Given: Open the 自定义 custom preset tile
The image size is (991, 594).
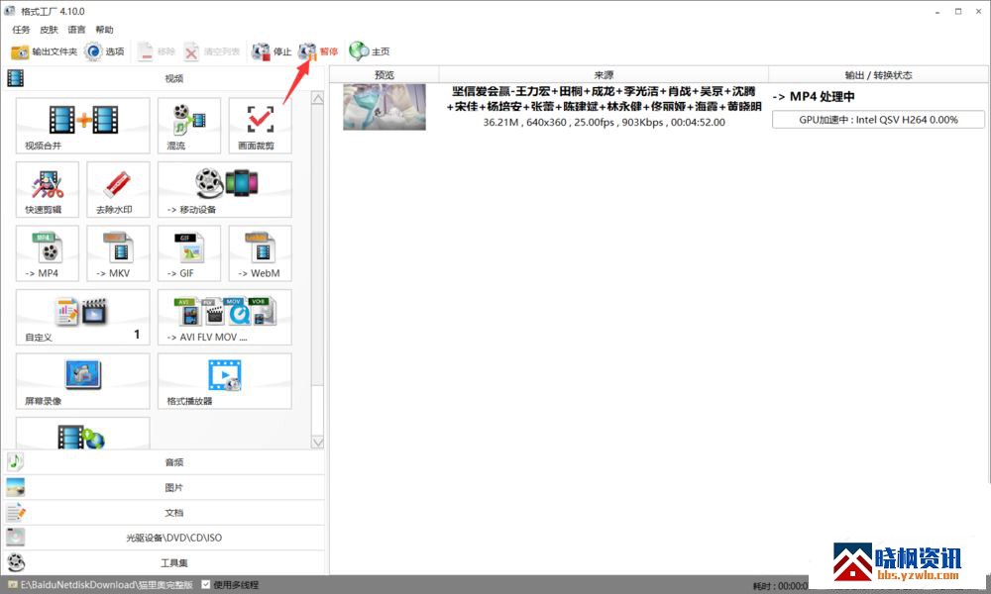Looking at the screenshot, I should coord(83,317).
